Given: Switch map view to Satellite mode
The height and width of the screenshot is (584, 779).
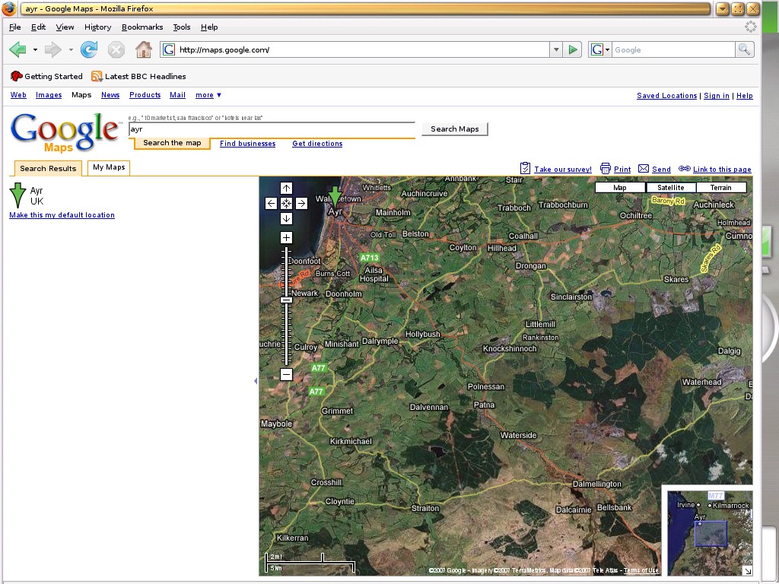Looking at the screenshot, I should 670,187.
